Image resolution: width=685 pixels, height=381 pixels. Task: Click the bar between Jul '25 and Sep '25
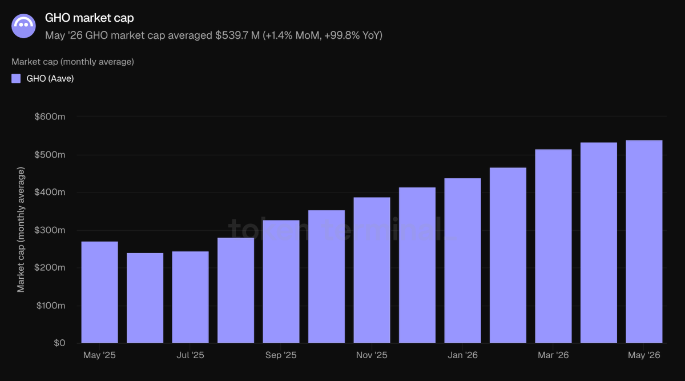pos(236,290)
